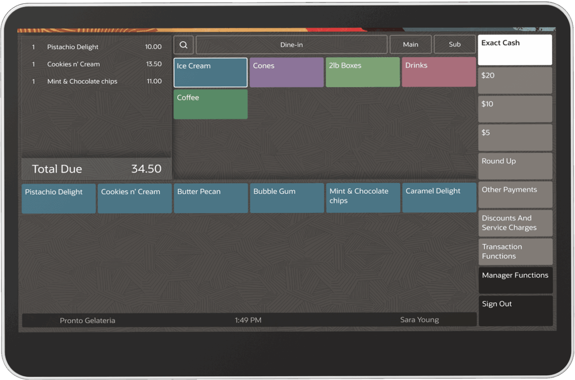Select the Sub menu button
This screenshot has height=380, width=575.
tap(455, 45)
